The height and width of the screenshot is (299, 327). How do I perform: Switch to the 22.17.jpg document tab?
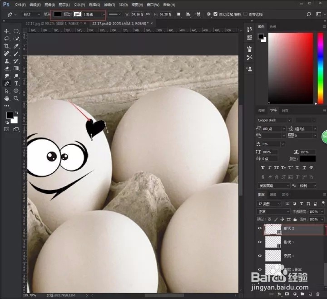54,24
